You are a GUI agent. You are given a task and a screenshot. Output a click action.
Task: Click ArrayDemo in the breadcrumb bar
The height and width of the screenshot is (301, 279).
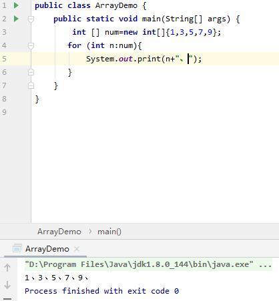pos(59,232)
